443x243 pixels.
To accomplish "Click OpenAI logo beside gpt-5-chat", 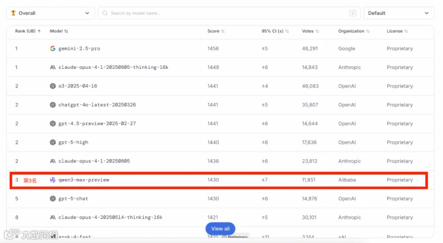I will pyautogui.click(x=53, y=199).
